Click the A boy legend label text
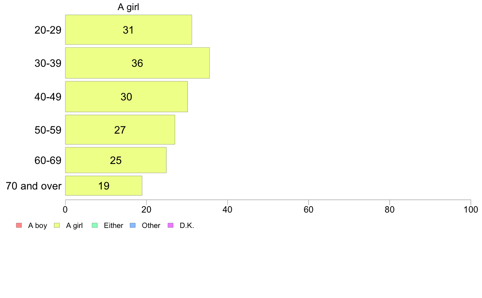Screen dimensions: 482x298 coord(37,226)
